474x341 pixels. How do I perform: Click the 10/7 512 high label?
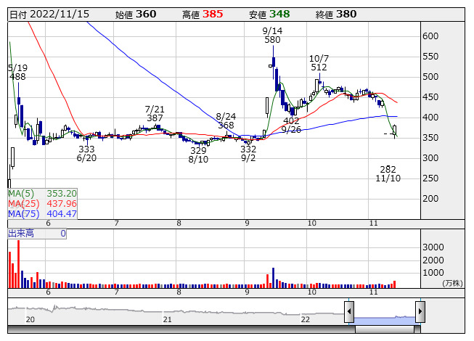click(319, 63)
